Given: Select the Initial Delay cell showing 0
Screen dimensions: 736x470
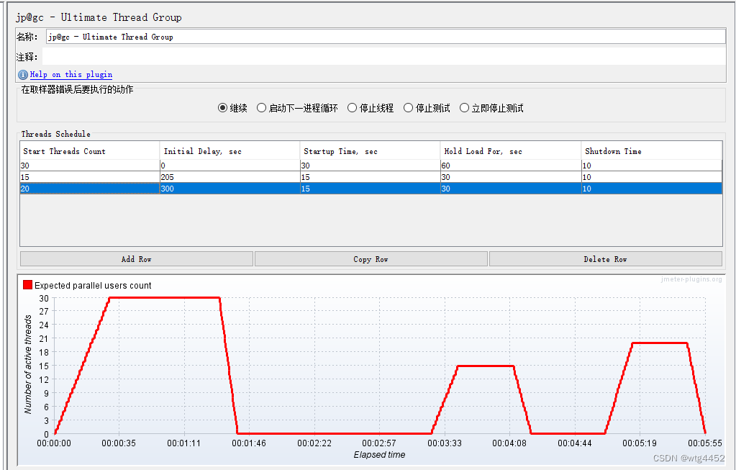Looking at the screenshot, I should click(230, 166).
